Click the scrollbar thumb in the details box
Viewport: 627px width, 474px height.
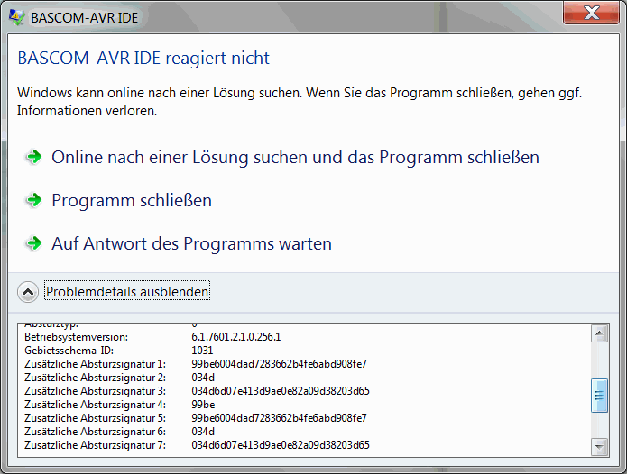pyautogui.click(x=599, y=396)
